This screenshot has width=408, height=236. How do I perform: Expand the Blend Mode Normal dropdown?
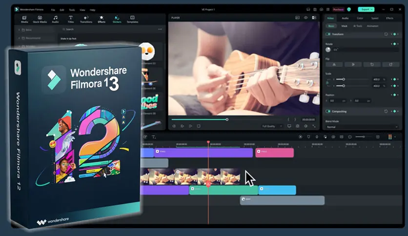click(362, 127)
